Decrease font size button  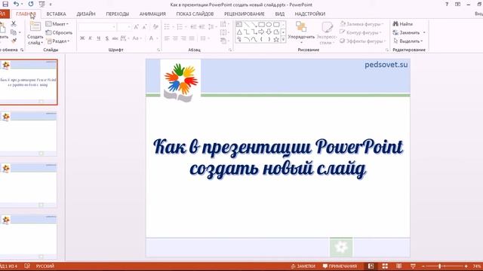(145, 27)
